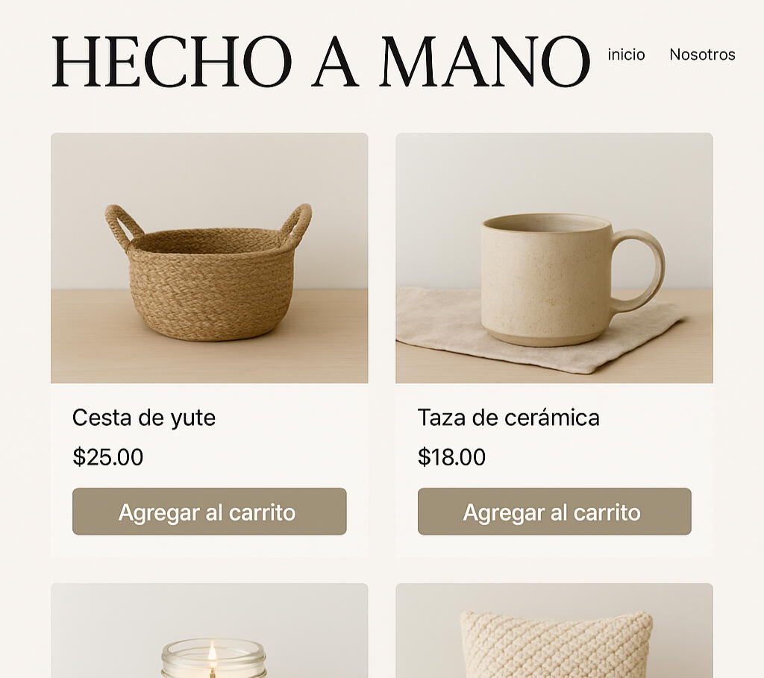Select the $18.00 price text
Screen dimensions: 764x678
coord(451,457)
